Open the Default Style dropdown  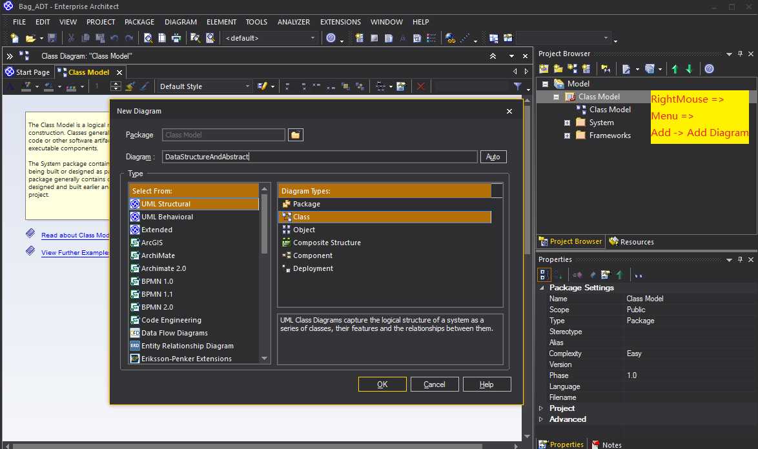[247, 86]
